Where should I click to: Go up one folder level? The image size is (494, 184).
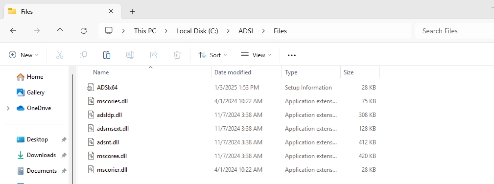(60, 30)
